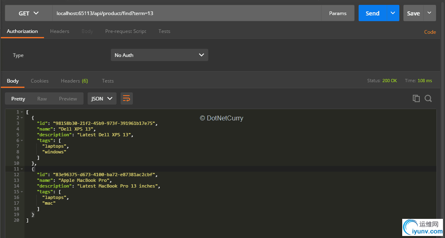The height and width of the screenshot is (238, 445).
Task: Collapse the tags array at line 15
Action: coord(22,192)
